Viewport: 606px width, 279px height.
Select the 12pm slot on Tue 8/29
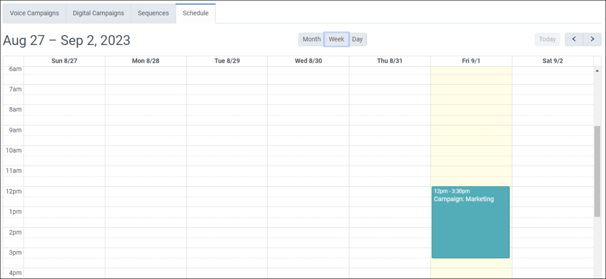(x=227, y=192)
